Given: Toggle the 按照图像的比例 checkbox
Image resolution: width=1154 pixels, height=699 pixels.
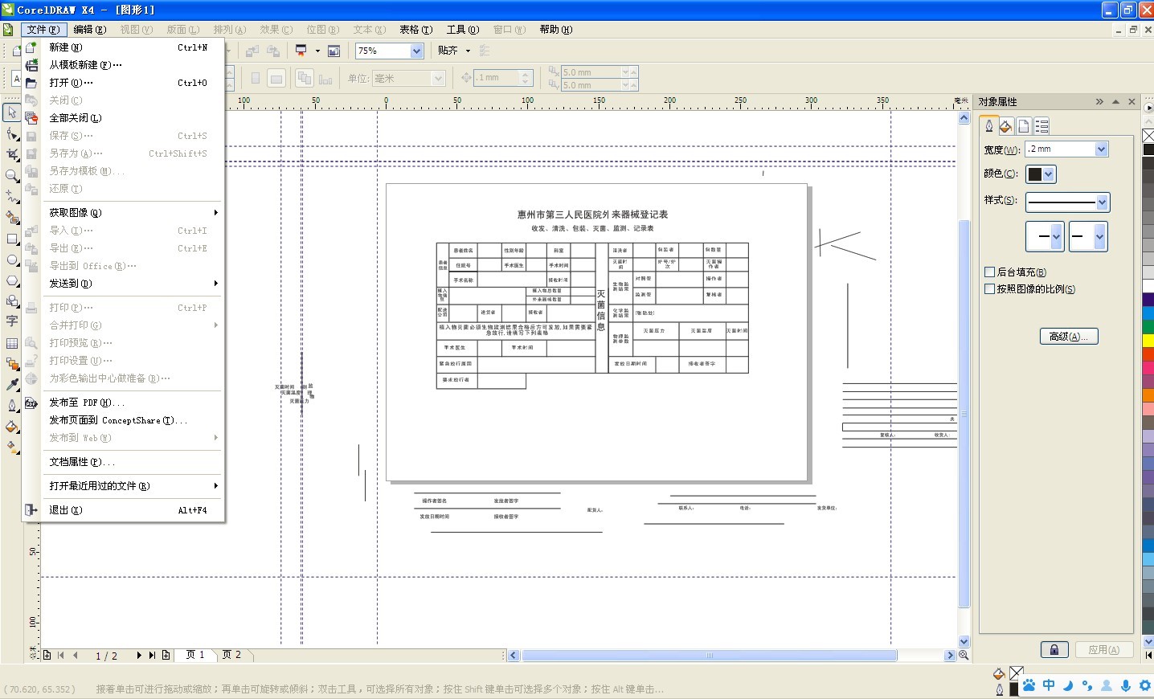Looking at the screenshot, I should click(x=990, y=289).
